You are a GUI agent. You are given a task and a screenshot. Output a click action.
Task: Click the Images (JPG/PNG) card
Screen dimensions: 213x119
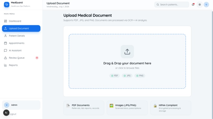(127, 108)
